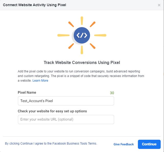Click the website URL optional input

66,120
